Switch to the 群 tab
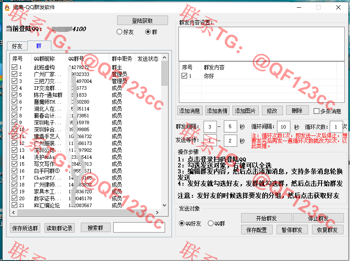The height and width of the screenshot is (261, 350). [x=39, y=46]
